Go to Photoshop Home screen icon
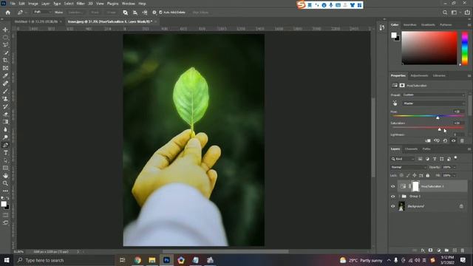Image resolution: width=473 pixels, height=266 pixels. coord(8,13)
